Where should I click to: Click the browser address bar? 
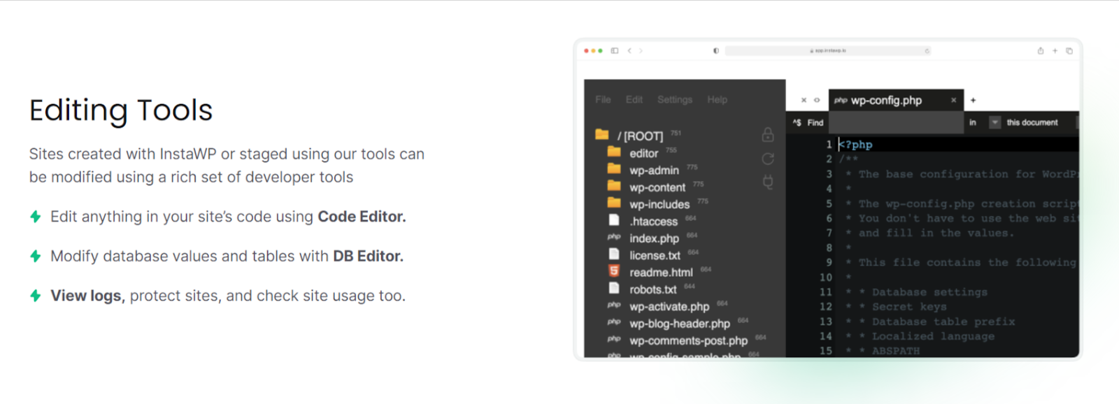[829, 50]
